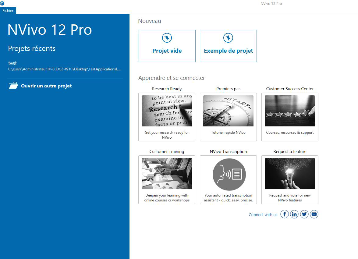Click Ouvrir un autre projet

coord(46,86)
